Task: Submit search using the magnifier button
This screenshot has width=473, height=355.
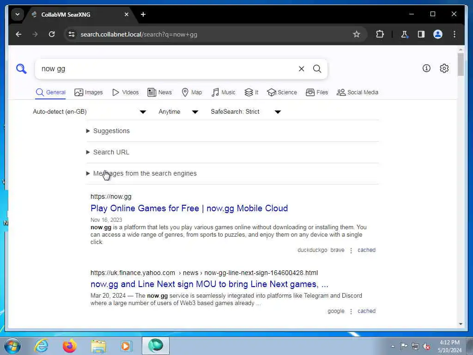Action: coord(317,69)
